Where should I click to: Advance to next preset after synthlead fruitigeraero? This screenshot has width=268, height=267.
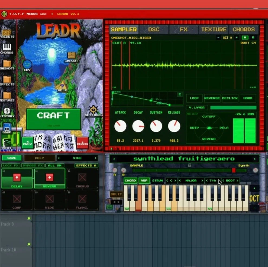coord(255,159)
